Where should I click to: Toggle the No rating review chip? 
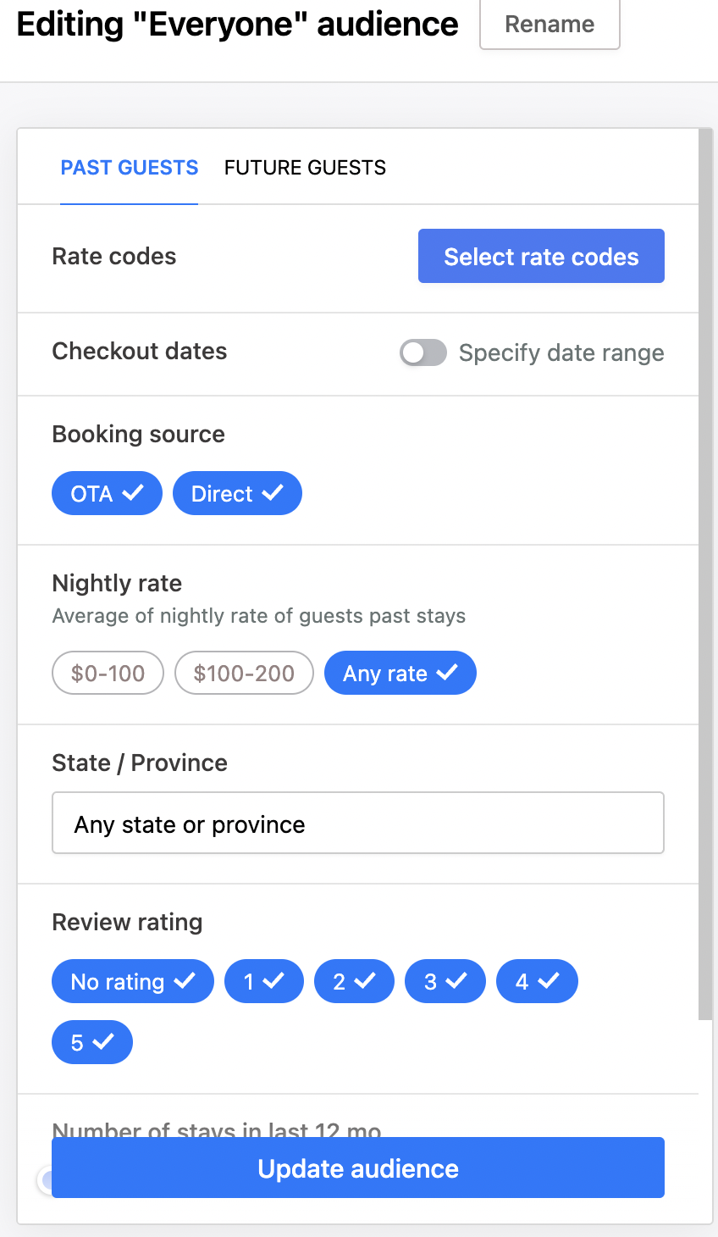132,981
